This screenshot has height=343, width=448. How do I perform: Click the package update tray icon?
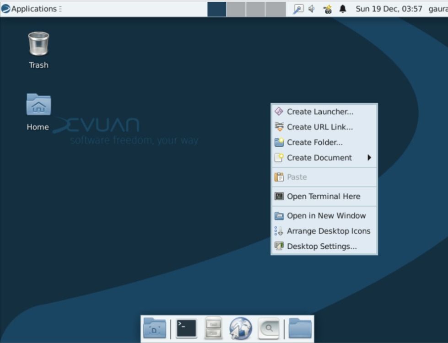tap(328, 8)
